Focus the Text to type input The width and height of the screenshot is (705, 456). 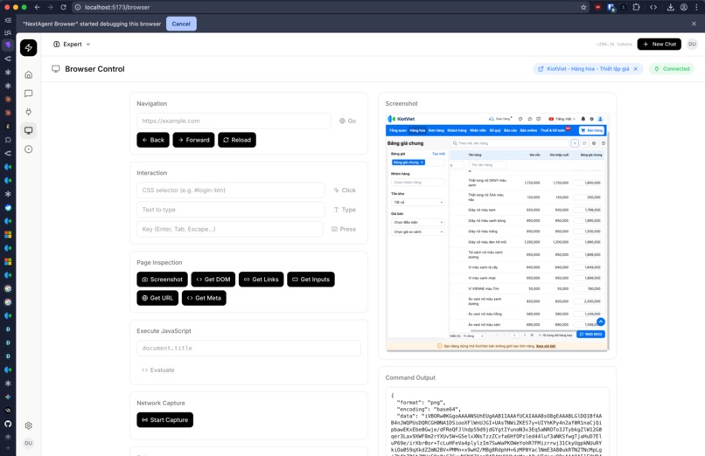click(231, 210)
